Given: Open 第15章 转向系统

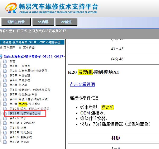Looking at the screenshot, I should click(x=21, y=132).
